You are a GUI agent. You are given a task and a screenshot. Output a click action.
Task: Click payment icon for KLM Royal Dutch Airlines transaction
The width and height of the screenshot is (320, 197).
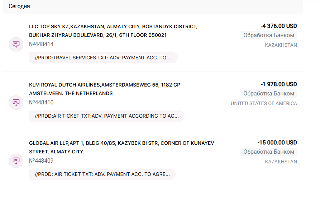point(16,103)
